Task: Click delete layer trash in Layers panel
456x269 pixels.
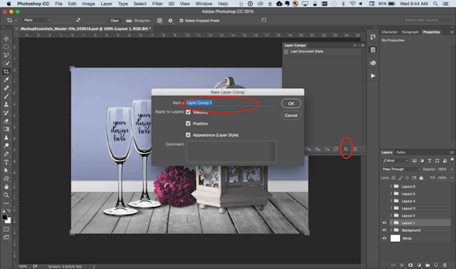Action: click(445, 265)
